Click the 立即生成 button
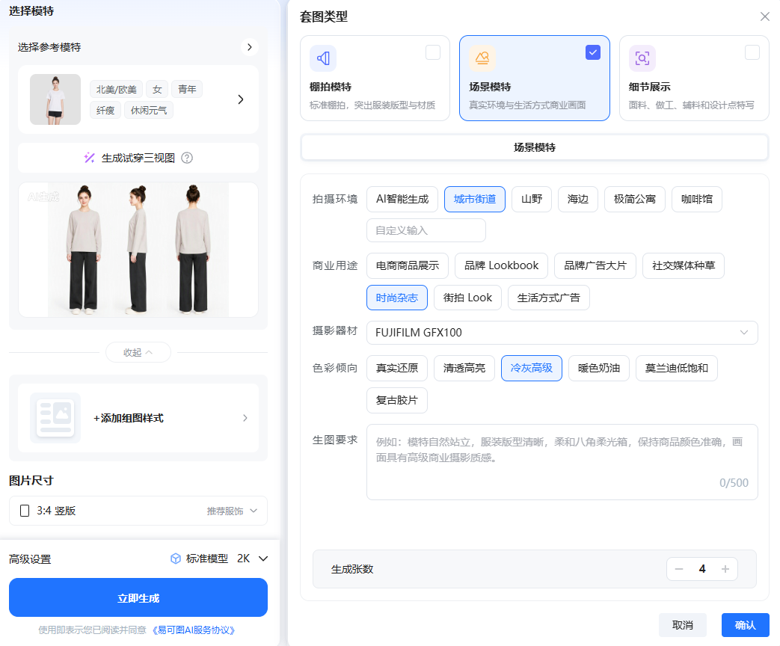The width and height of the screenshot is (780, 646). click(138, 597)
